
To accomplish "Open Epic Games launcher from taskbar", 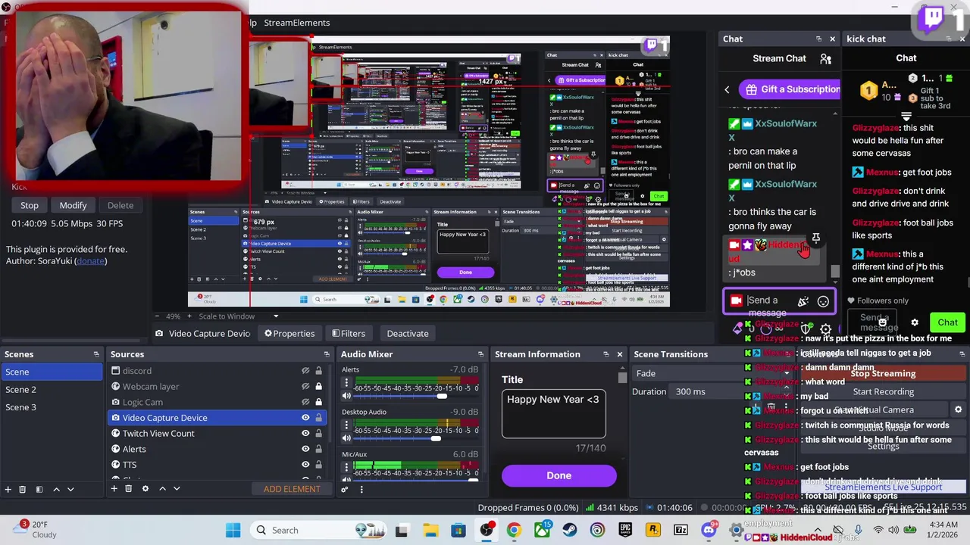I will tap(625, 530).
